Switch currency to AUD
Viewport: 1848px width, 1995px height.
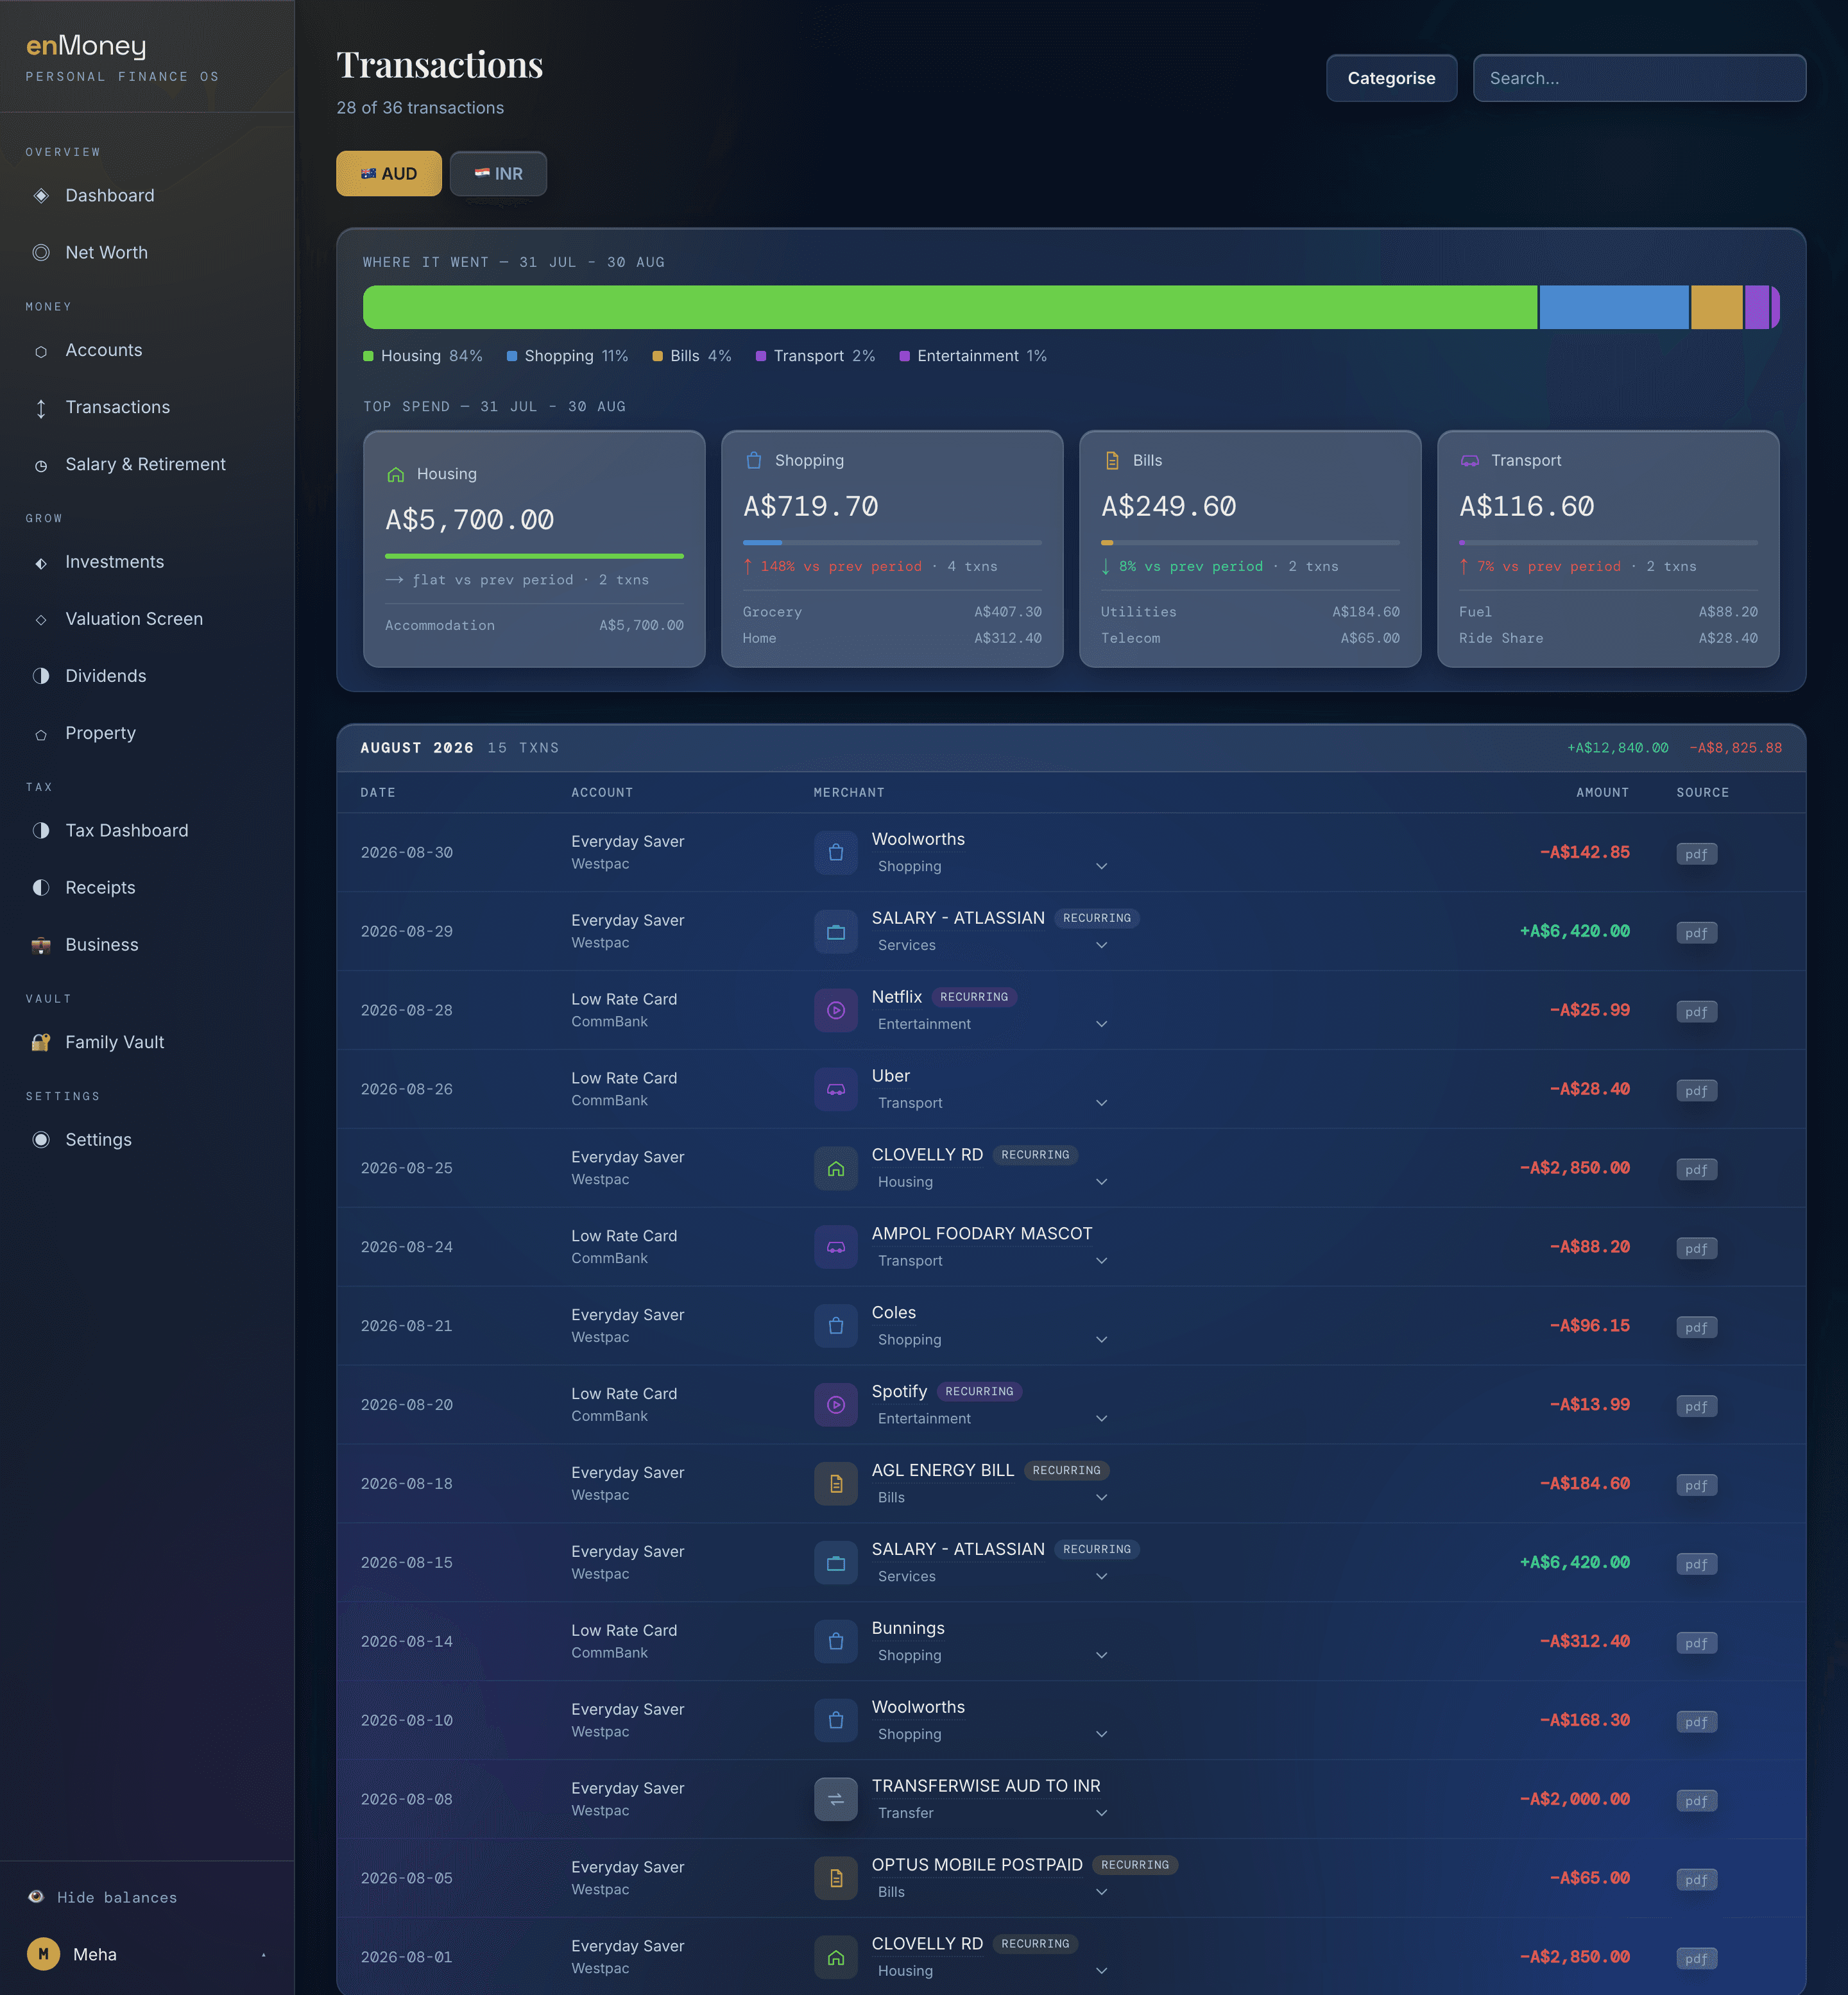(x=389, y=174)
